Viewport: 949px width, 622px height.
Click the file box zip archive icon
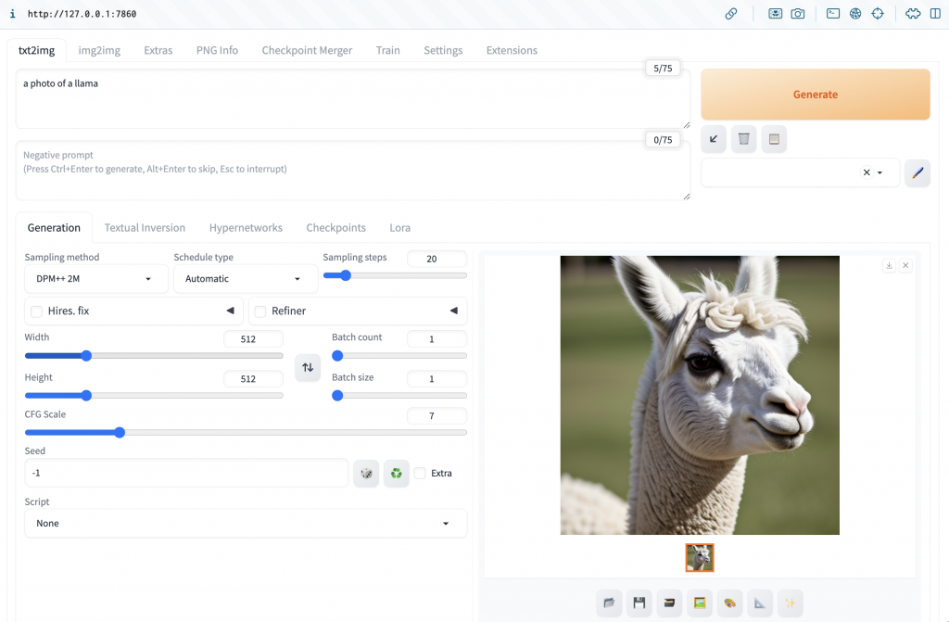[x=669, y=603]
